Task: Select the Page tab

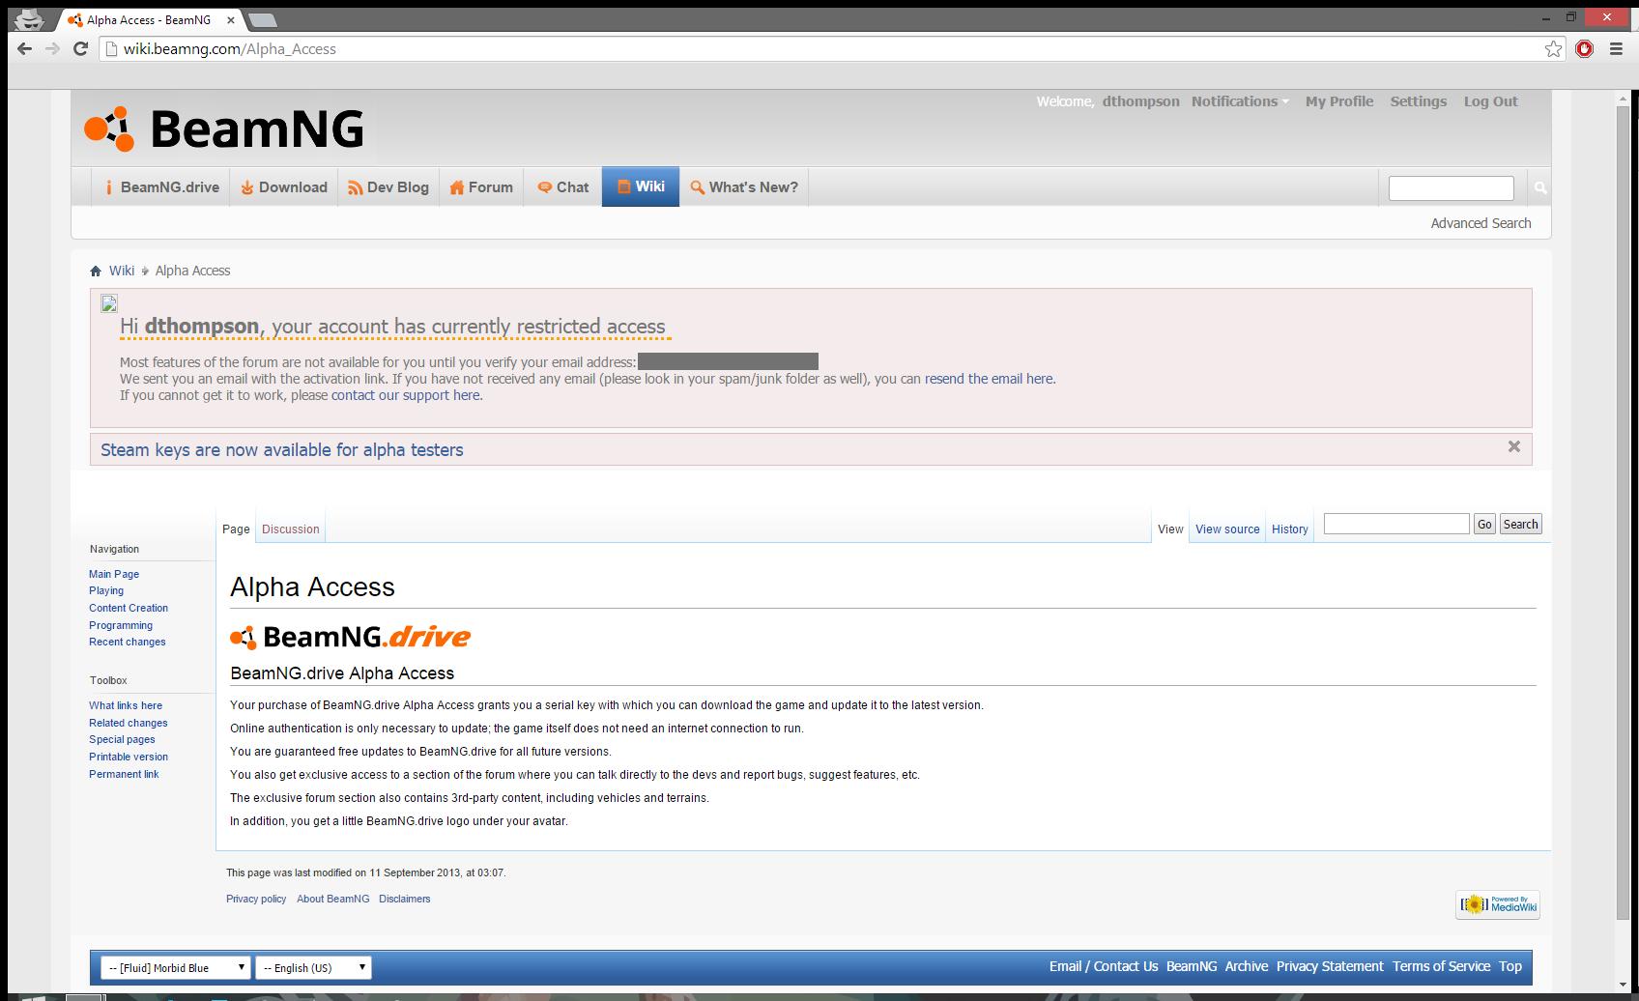Action: [236, 529]
